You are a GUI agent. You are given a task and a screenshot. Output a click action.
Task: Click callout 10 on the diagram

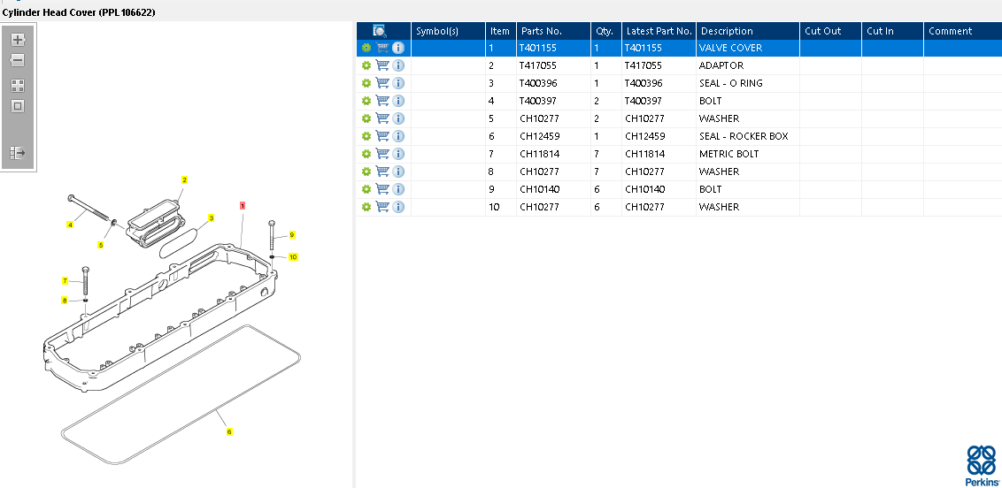tap(293, 256)
